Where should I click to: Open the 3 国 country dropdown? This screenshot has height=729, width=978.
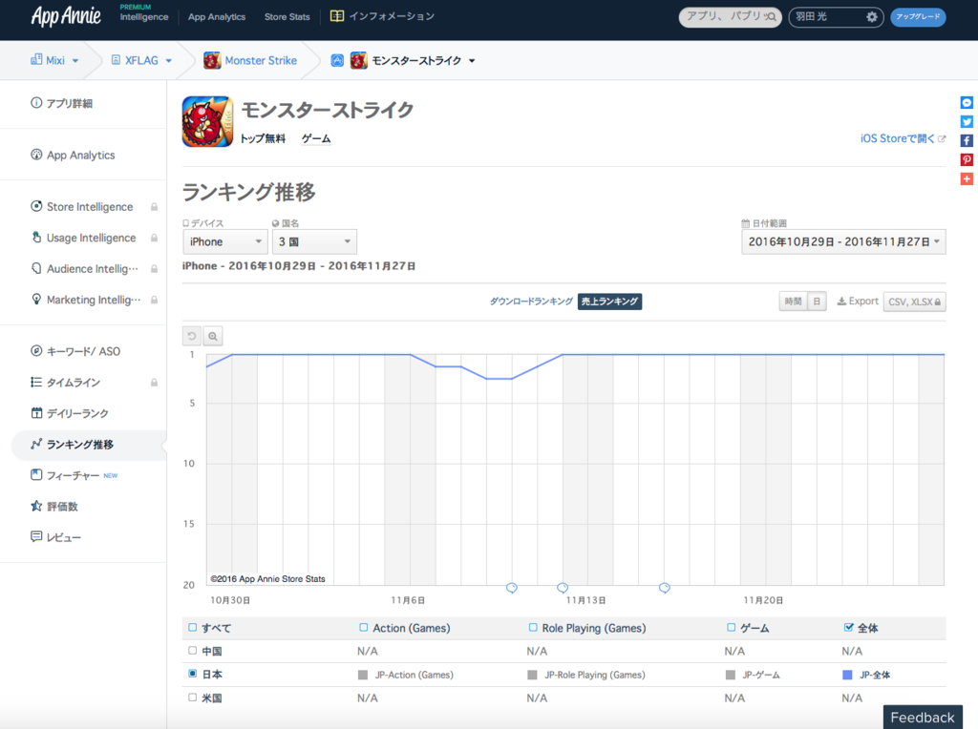314,241
